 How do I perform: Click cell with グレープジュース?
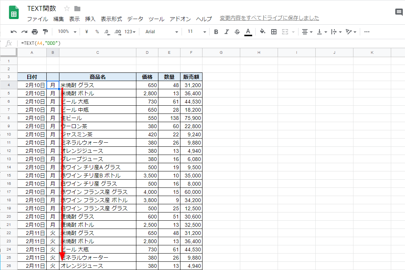pos(98,159)
